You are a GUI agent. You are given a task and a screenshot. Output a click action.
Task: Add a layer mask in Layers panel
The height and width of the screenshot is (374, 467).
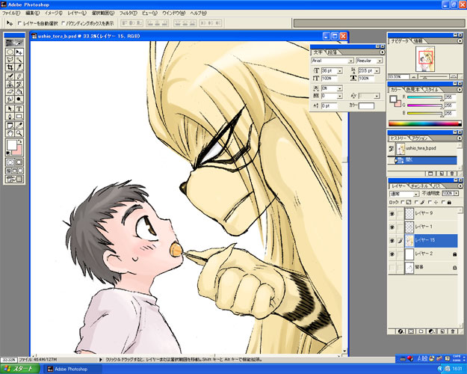tap(411, 331)
